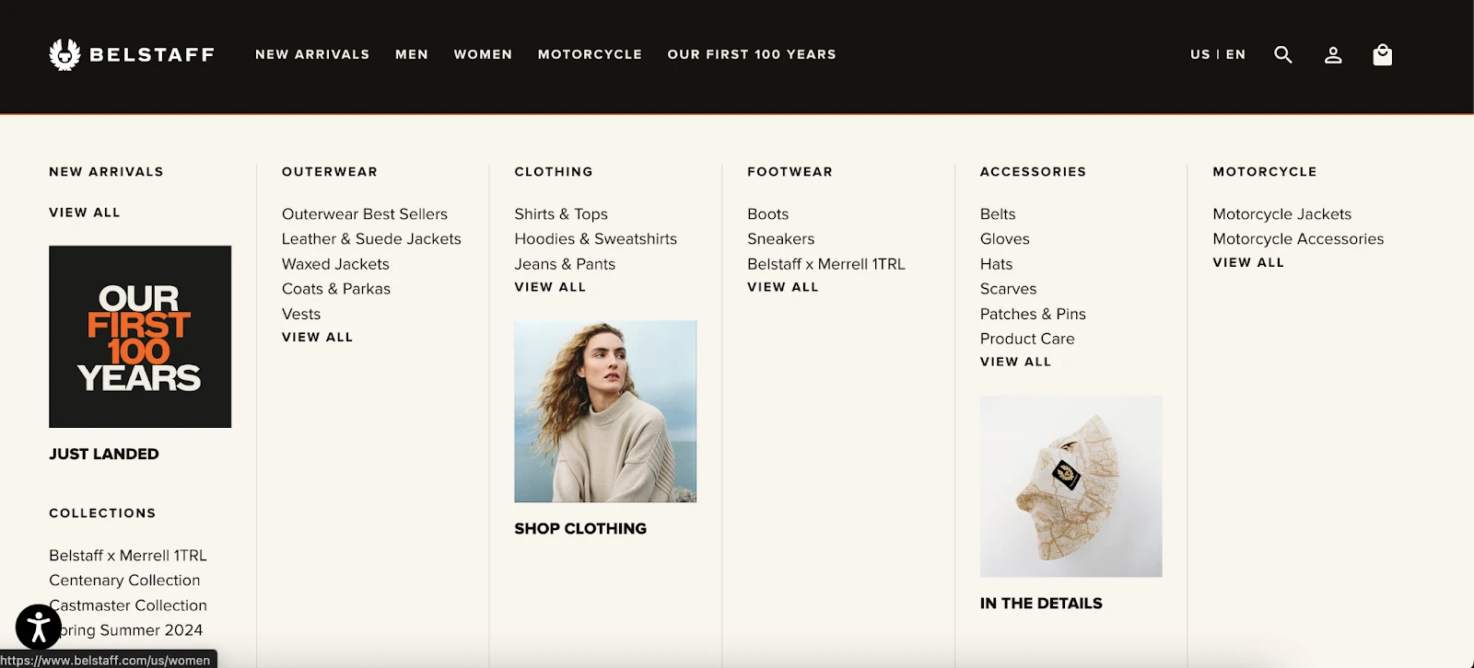Open the accessibility widget
Viewport: 1474px width, 668px height.
point(37,626)
